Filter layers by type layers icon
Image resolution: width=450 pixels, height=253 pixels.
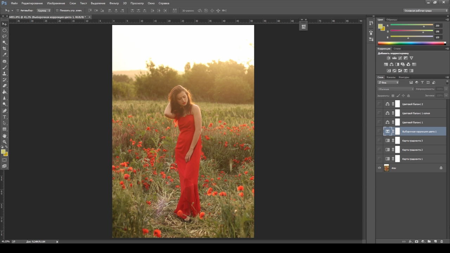[422, 82]
